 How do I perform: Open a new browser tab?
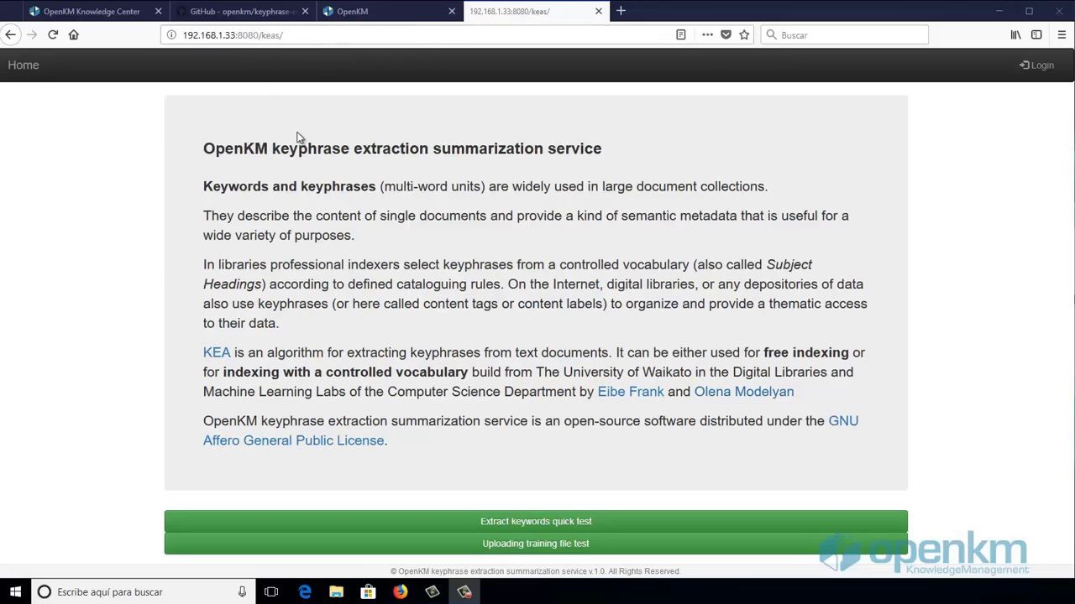click(x=621, y=11)
